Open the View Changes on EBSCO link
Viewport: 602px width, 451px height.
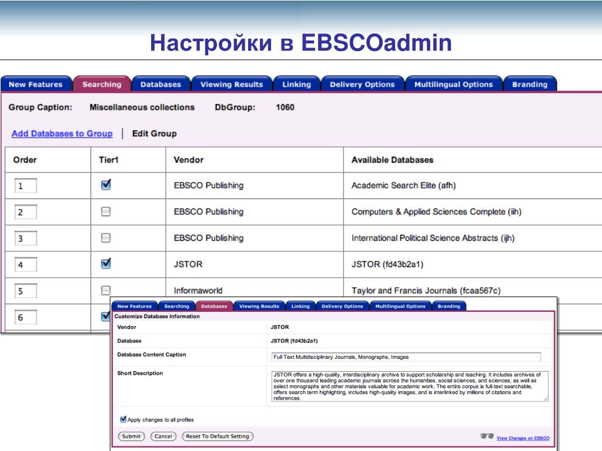(523, 438)
